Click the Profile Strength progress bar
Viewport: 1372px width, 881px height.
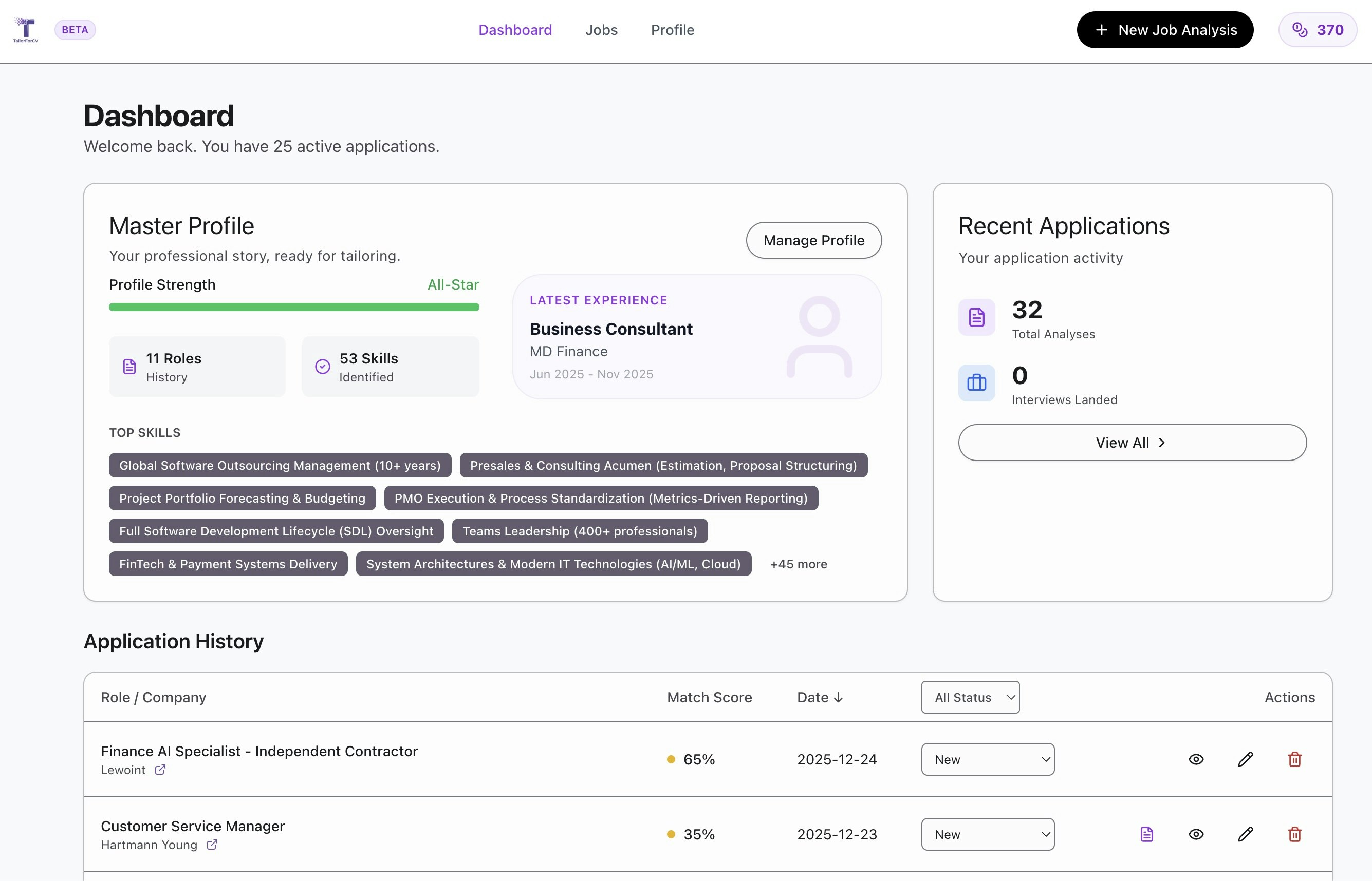click(294, 307)
